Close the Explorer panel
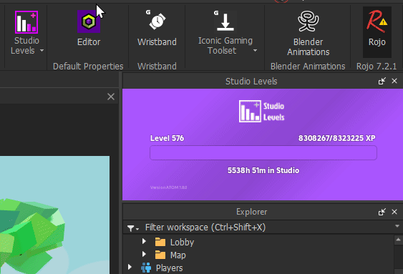Image resolution: width=403 pixels, height=274 pixels. coord(394,212)
